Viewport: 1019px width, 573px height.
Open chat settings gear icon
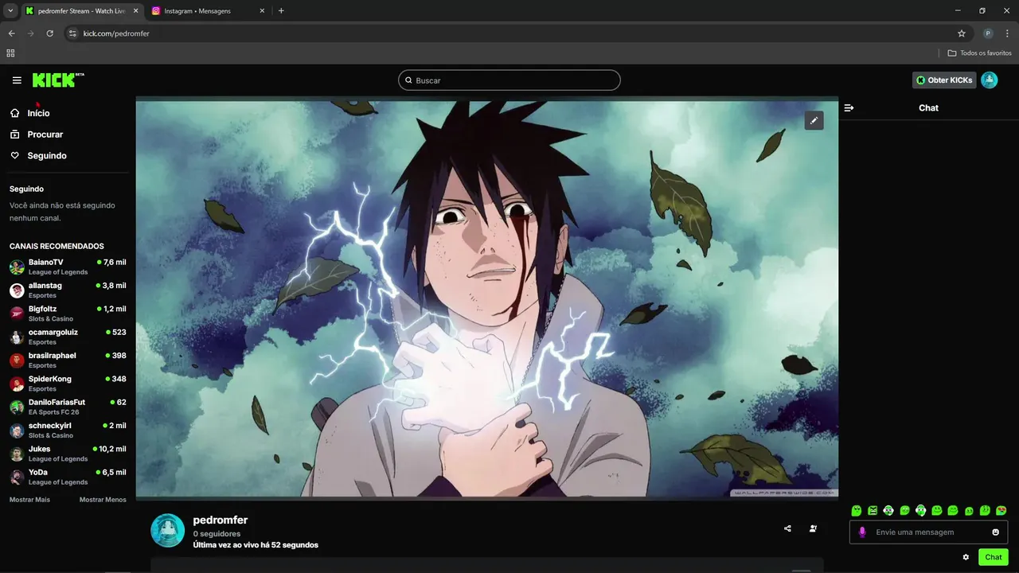click(x=966, y=557)
